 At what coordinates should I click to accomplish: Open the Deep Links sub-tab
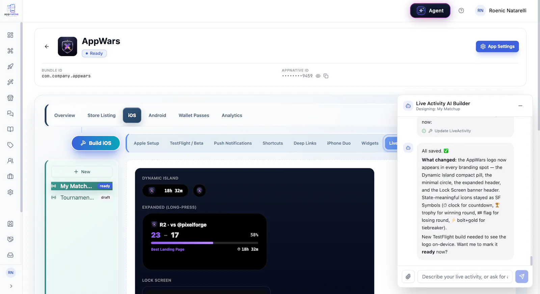pyautogui.click(x=305, y=143)
